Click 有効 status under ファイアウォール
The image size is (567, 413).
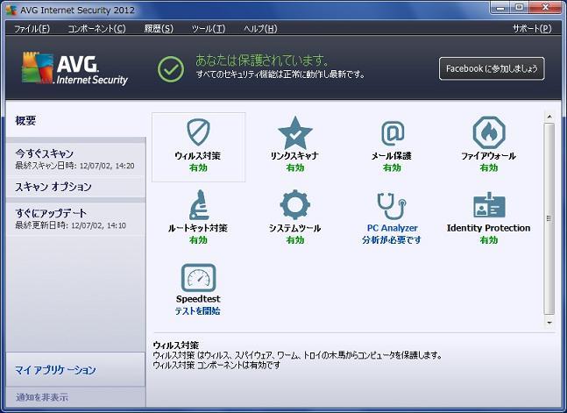click(x=489, y=167)
